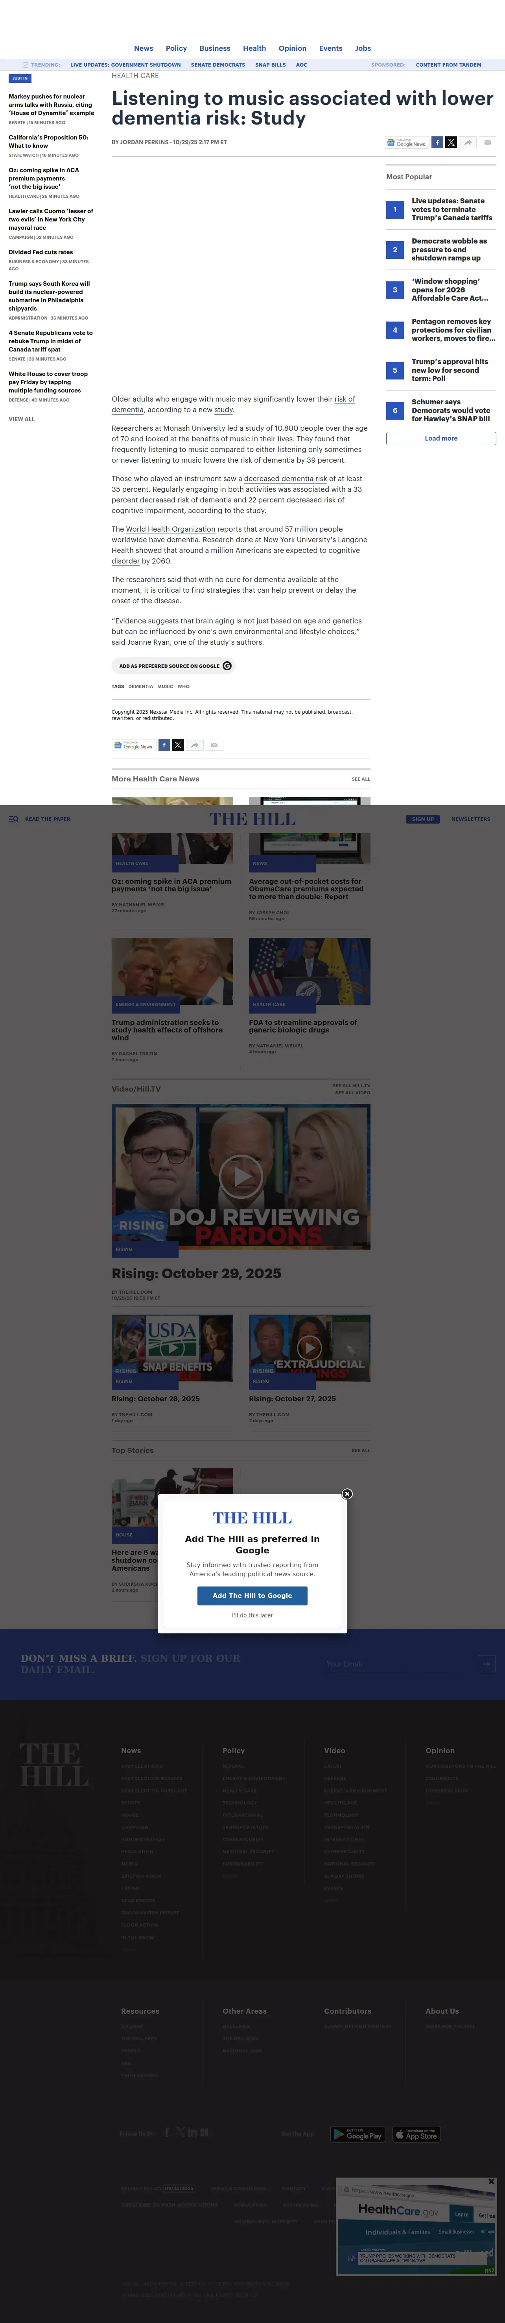Click the Dementia tag
Screen dimensions: 505x2323
[x=140, y=686]
